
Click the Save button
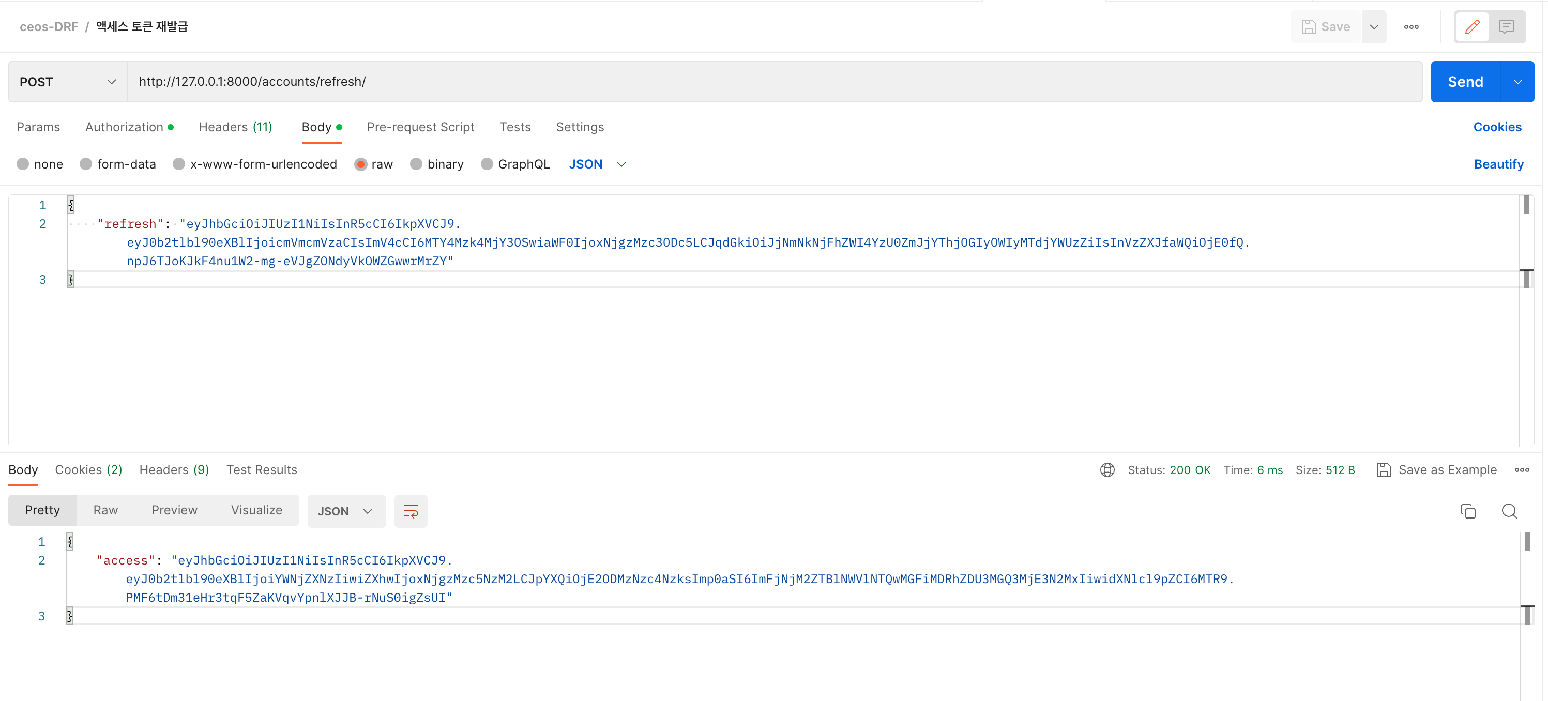pyautogui.click(x=1326, y=27)
